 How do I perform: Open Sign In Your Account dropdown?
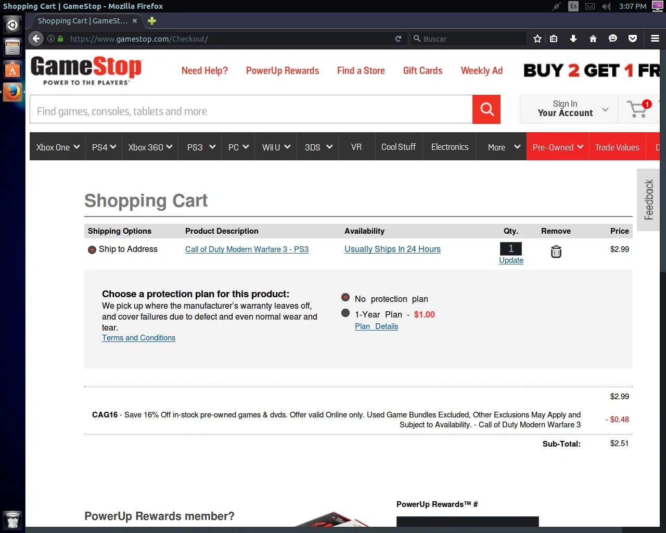569,109
